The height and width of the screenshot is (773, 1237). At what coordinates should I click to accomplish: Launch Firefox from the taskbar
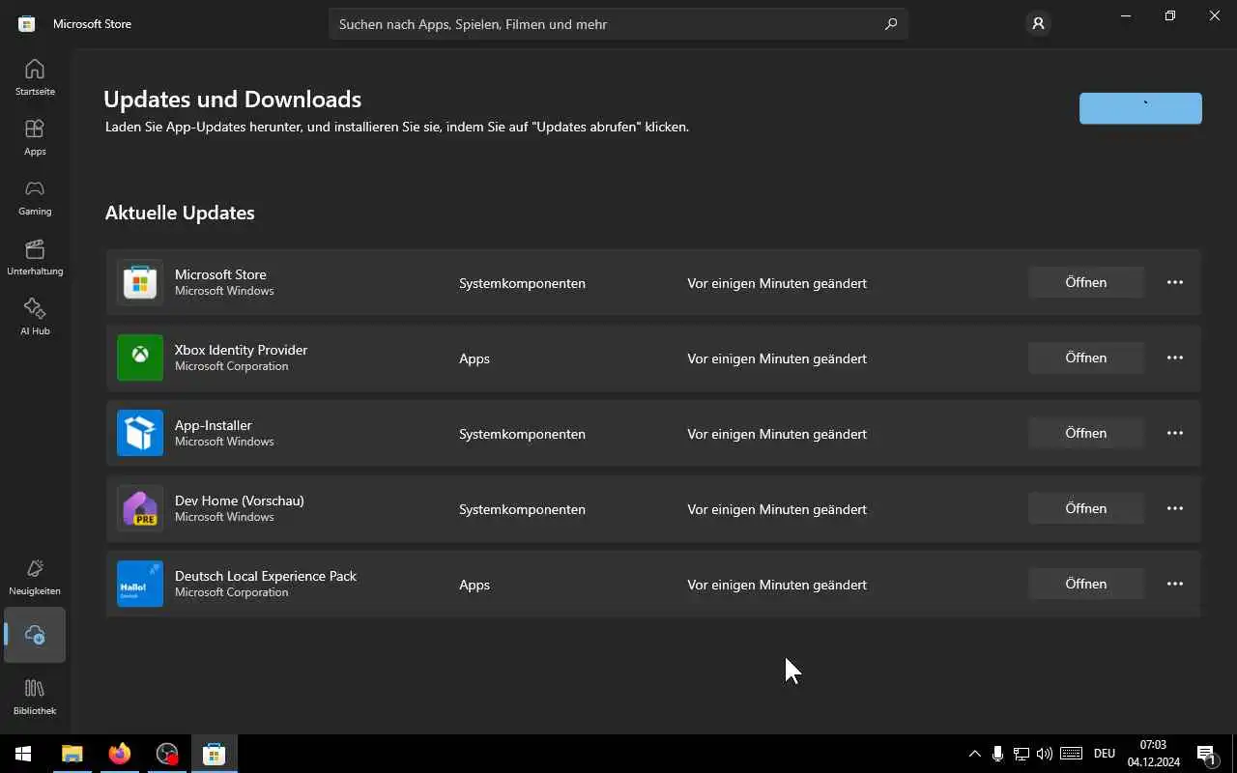120,754
